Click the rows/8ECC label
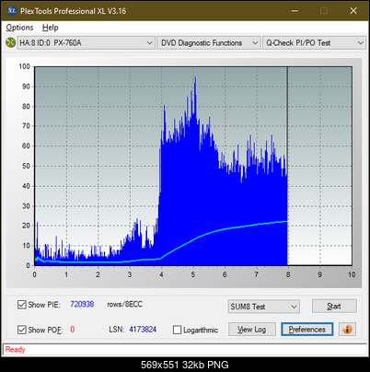 tap(124, 304)
